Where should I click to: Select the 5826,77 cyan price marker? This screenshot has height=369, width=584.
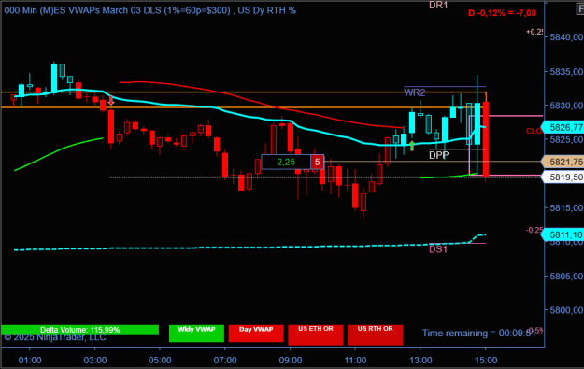563,127
